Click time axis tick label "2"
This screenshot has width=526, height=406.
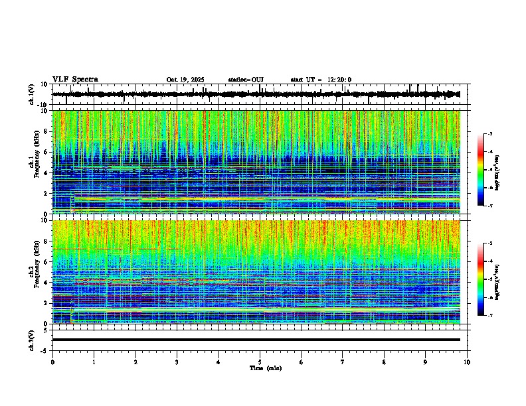pyautogui.click(x=135, y=362)
